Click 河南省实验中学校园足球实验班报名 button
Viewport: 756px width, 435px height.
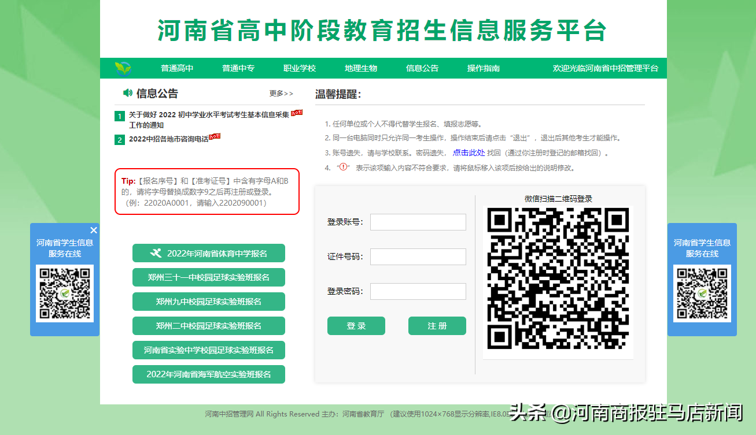209,350
